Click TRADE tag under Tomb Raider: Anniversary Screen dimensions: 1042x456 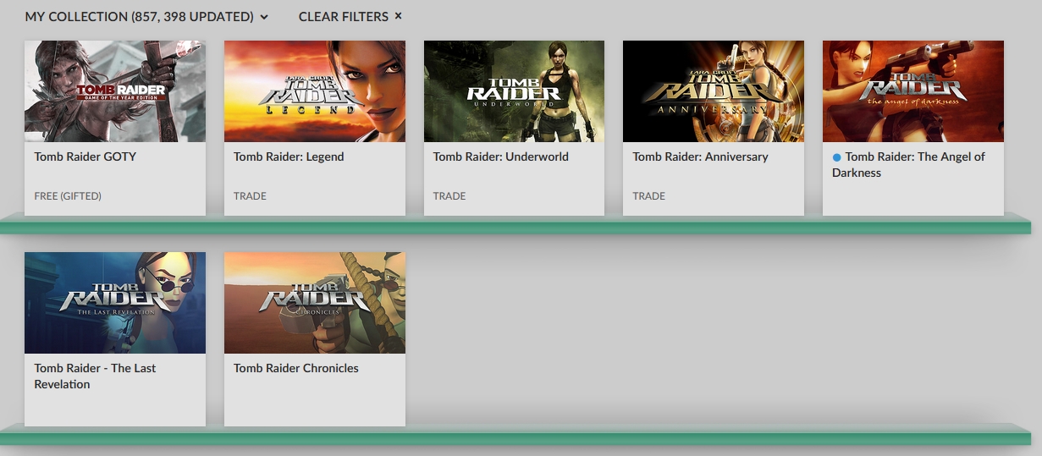click(x=649, y=196)
